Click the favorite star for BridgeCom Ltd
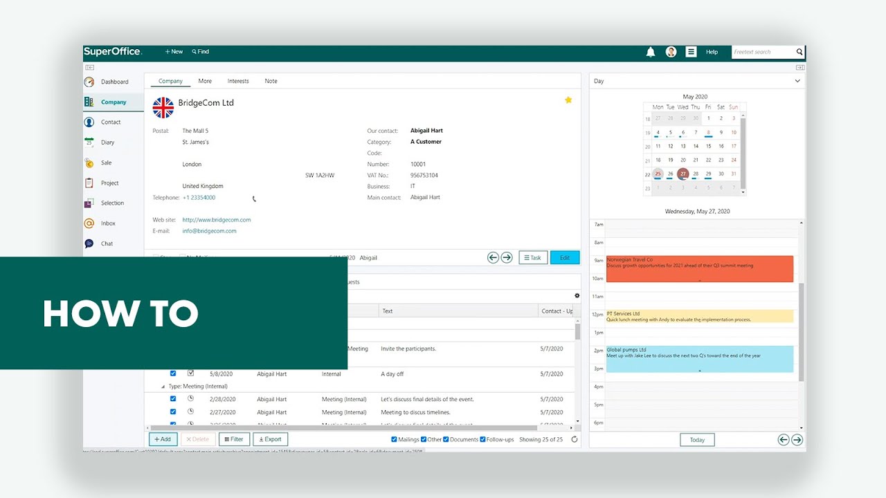 568,100
